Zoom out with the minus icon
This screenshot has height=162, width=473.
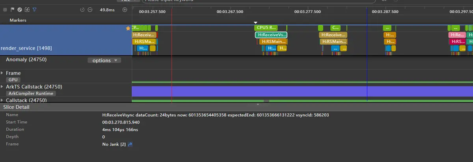pyautogui.click(x=90, y=10)
